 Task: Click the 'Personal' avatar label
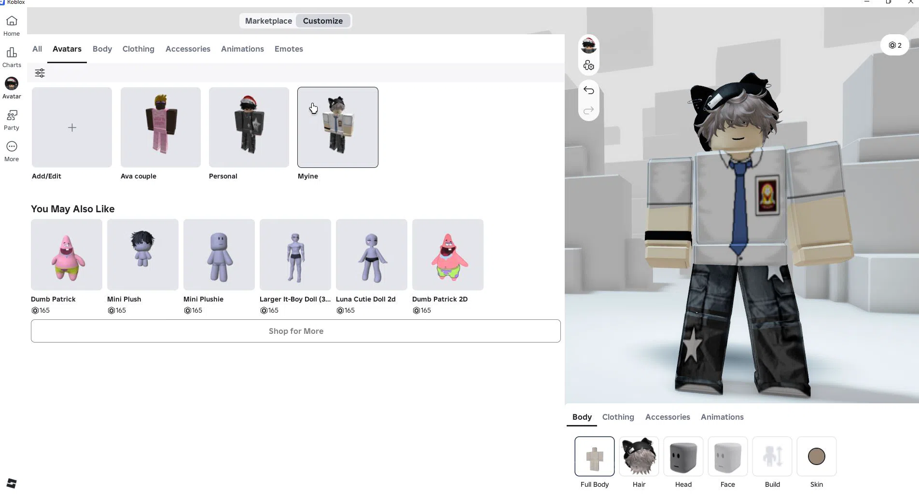[x=223, y=176]
